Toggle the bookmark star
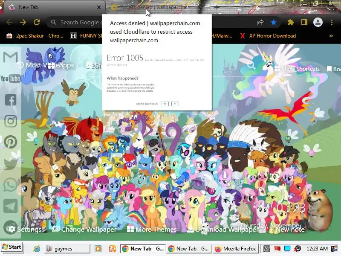341x256 pixels. (274, 22)
